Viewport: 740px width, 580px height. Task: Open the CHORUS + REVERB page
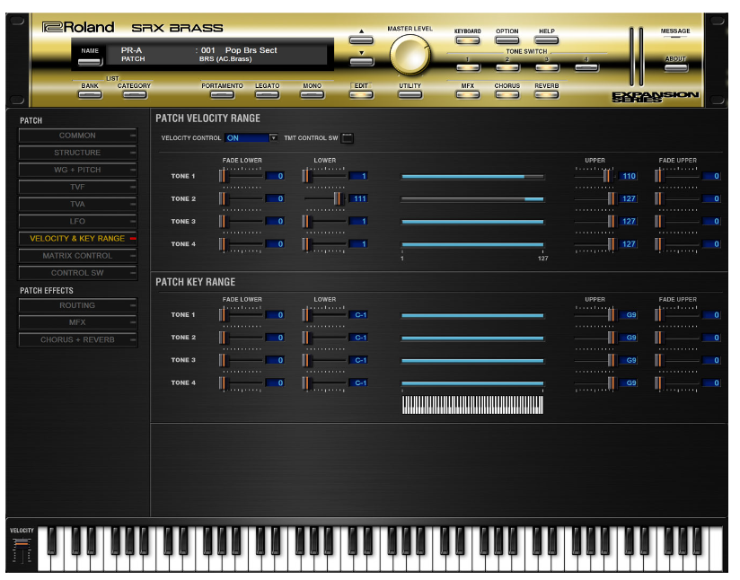78,339
